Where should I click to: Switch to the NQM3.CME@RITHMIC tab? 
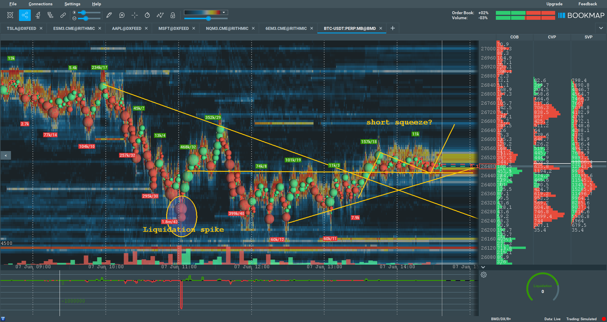click(227, 28)
